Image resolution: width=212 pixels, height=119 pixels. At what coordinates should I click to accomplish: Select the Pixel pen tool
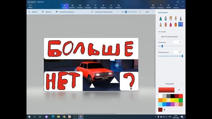181,19
